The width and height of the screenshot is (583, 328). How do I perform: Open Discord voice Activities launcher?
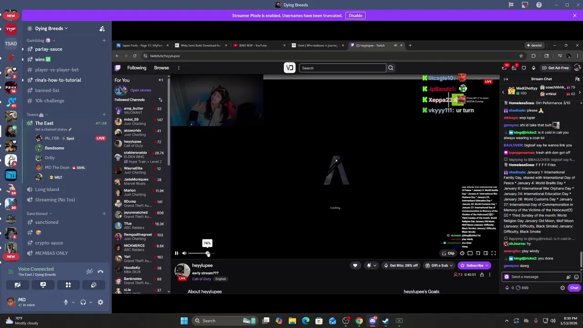[x=68, y=285]
